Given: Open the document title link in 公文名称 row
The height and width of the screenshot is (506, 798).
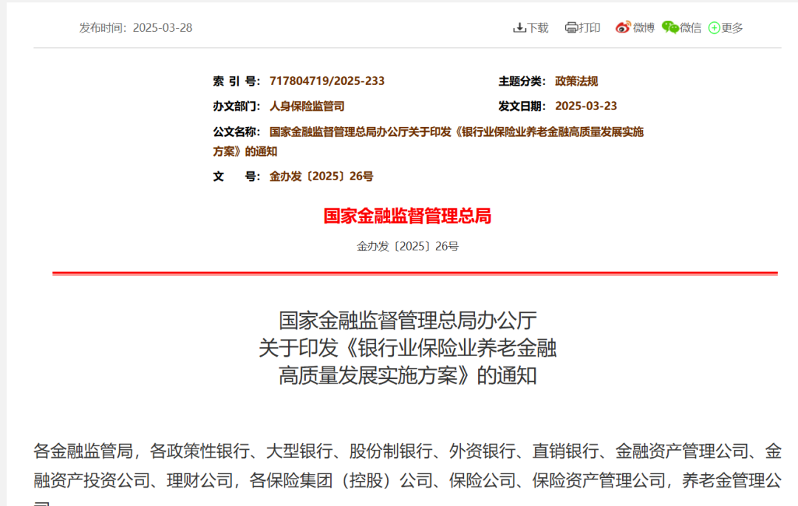Looking at the screenshot, I should (x=457, y=131).
